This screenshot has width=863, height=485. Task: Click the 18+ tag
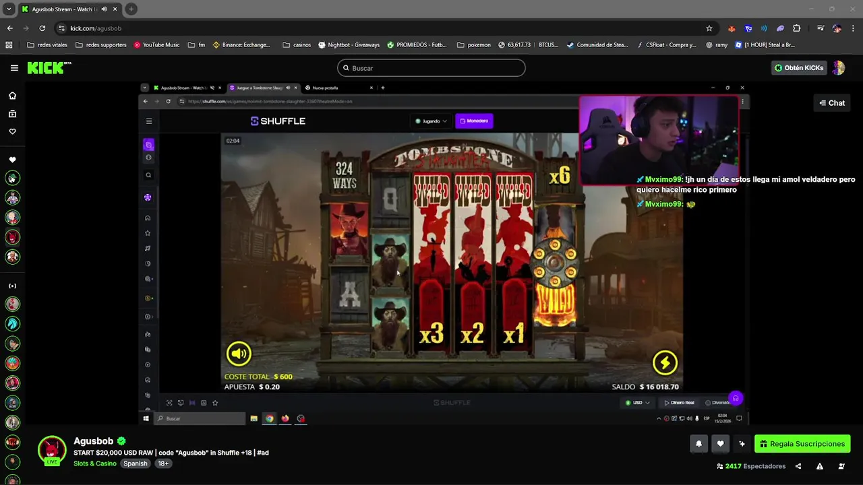tap(163, 463)
